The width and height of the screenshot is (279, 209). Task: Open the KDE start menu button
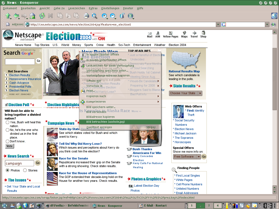[x=4, y=205]
